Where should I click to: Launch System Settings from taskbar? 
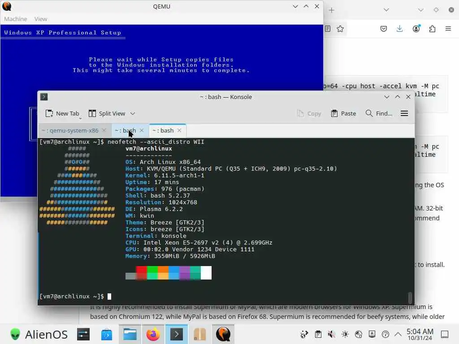point(83,334)
